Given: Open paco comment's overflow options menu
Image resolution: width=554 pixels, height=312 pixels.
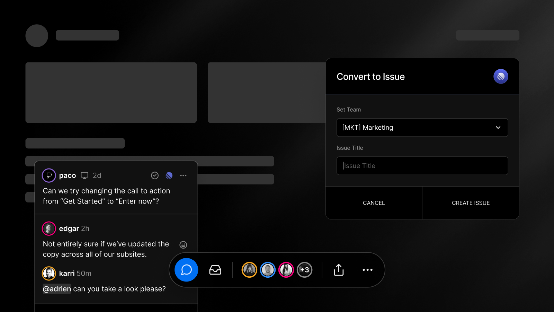Looking at the screenshot, I should [184, 175].
